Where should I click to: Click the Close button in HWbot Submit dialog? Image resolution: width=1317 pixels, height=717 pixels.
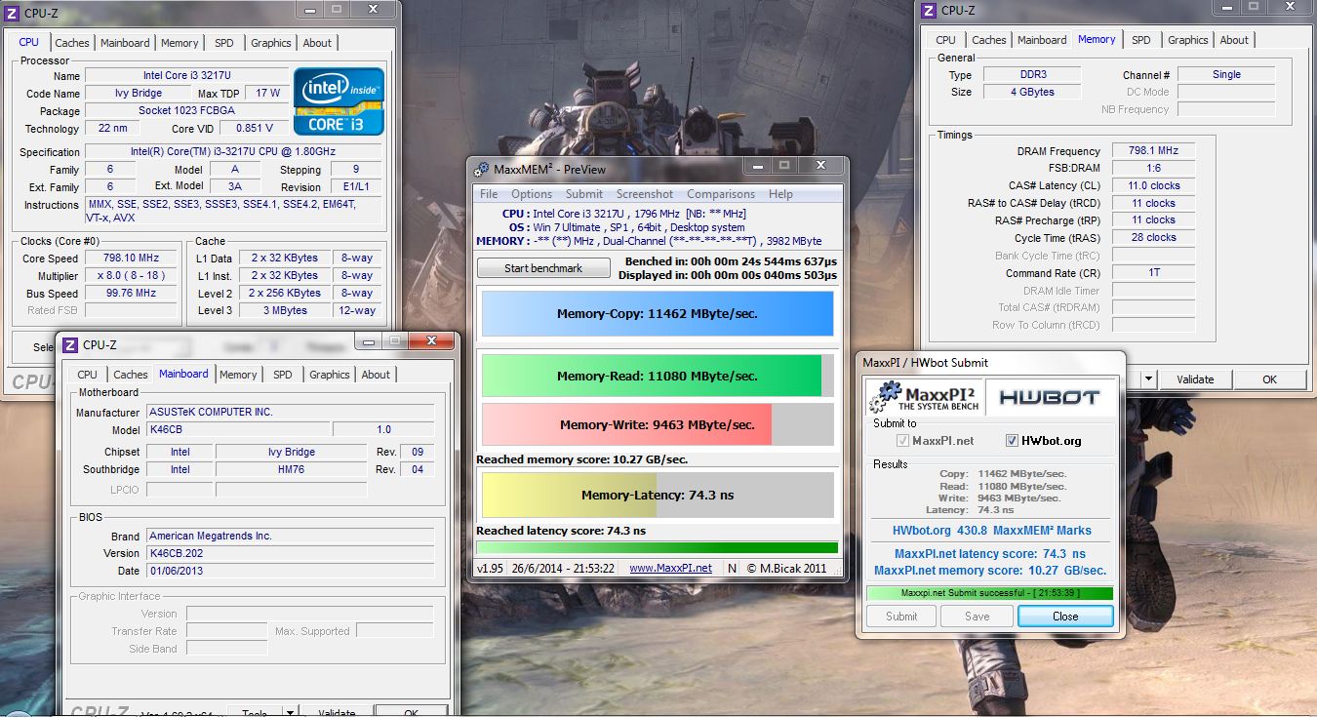[1065, 617]
